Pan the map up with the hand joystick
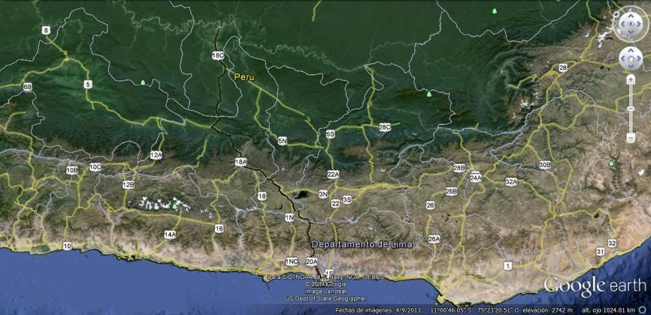This screenshot has width=651, height=315. tap(631, 51)
